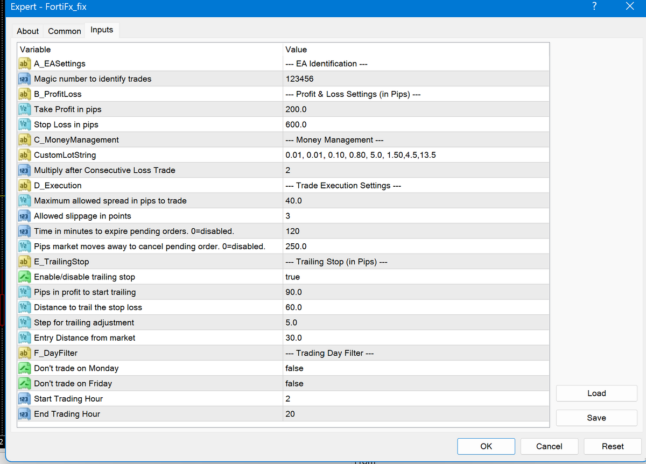646x464 pixels.
Task: Select the double icon next to Stop Loss
Action: [x=24, y=124]
